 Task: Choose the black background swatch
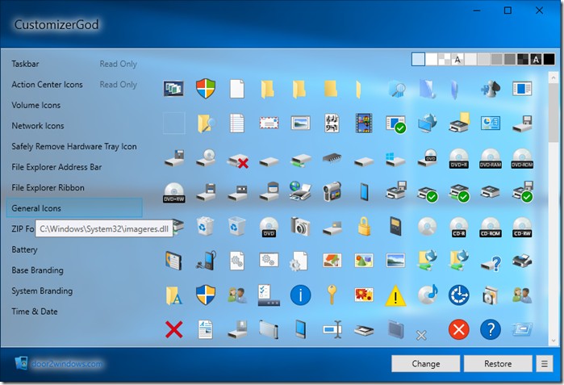[x=549, y=59]
